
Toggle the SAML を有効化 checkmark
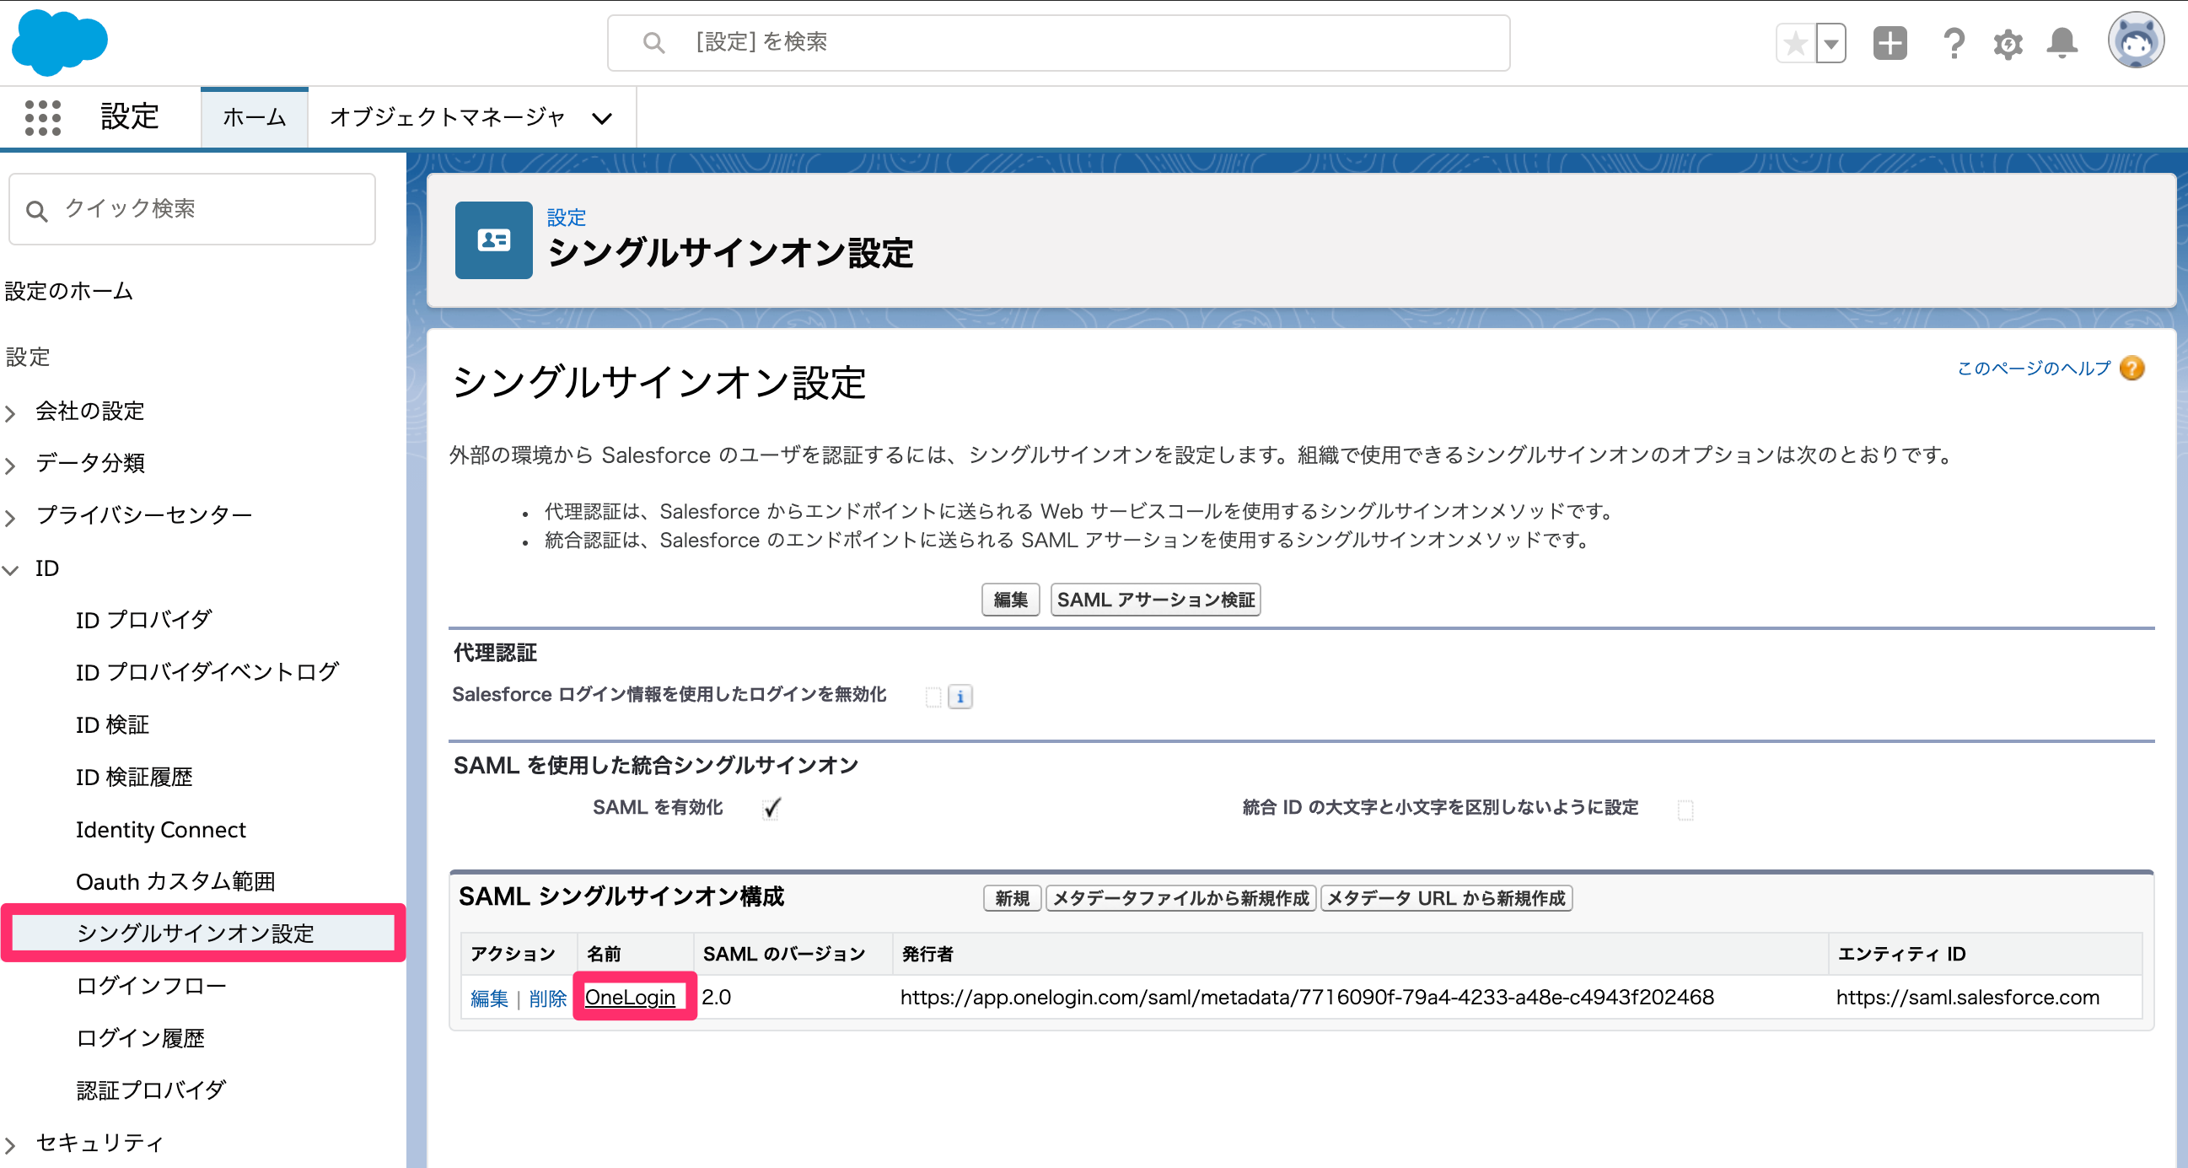pos(771,808)
